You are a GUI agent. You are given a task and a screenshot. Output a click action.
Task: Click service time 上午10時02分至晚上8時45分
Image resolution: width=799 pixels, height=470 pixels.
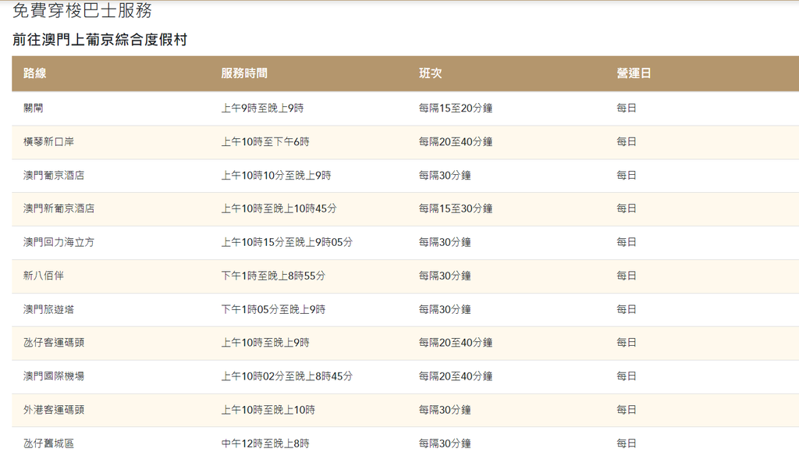286,376
